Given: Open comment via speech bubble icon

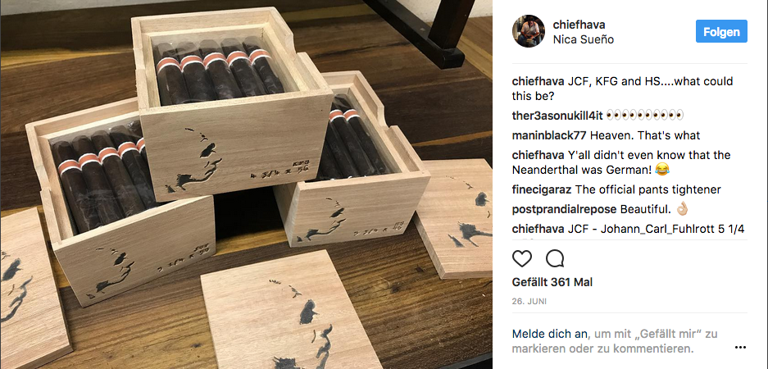Looking at the screenshot, I should (555, 258).
